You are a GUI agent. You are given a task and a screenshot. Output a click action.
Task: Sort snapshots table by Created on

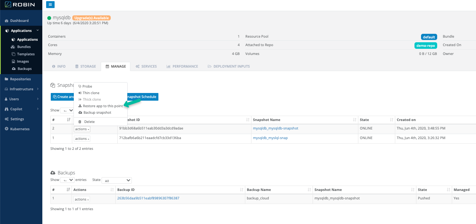pos(435,120)
